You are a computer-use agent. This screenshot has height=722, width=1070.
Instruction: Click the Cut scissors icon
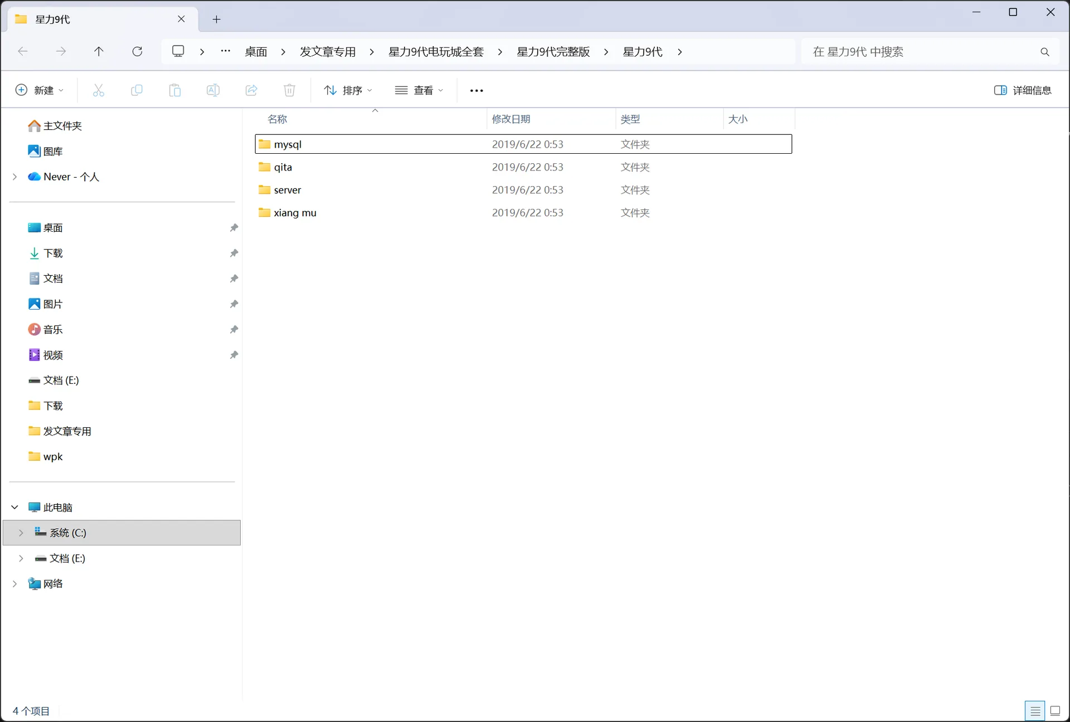[x=99, y=90]
